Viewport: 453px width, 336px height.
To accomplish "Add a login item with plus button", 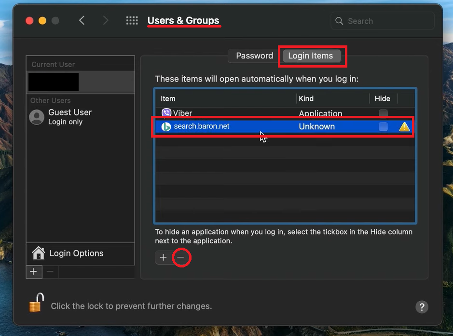I will coord(163,257).
